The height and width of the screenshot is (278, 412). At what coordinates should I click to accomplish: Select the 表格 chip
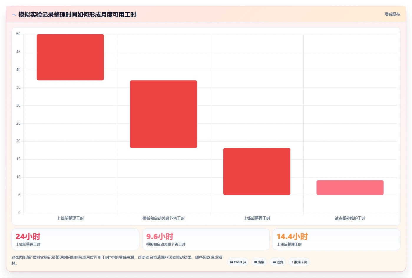[259, 262]
